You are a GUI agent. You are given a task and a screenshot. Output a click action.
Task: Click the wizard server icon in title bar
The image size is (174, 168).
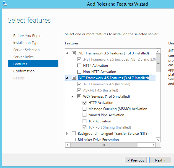tap(5, 4)
